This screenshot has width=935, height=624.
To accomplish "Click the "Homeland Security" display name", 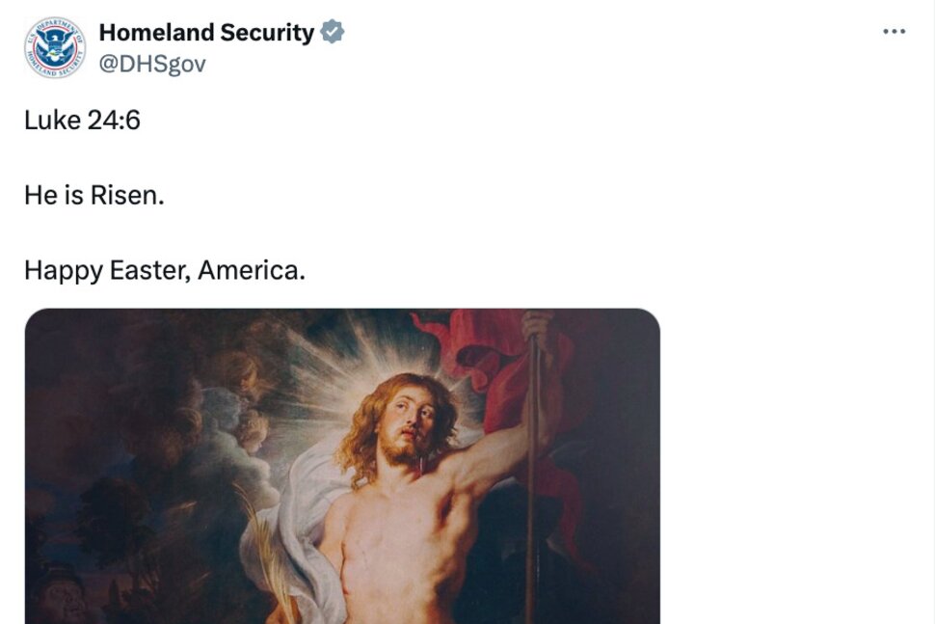I will coord(206,33).
